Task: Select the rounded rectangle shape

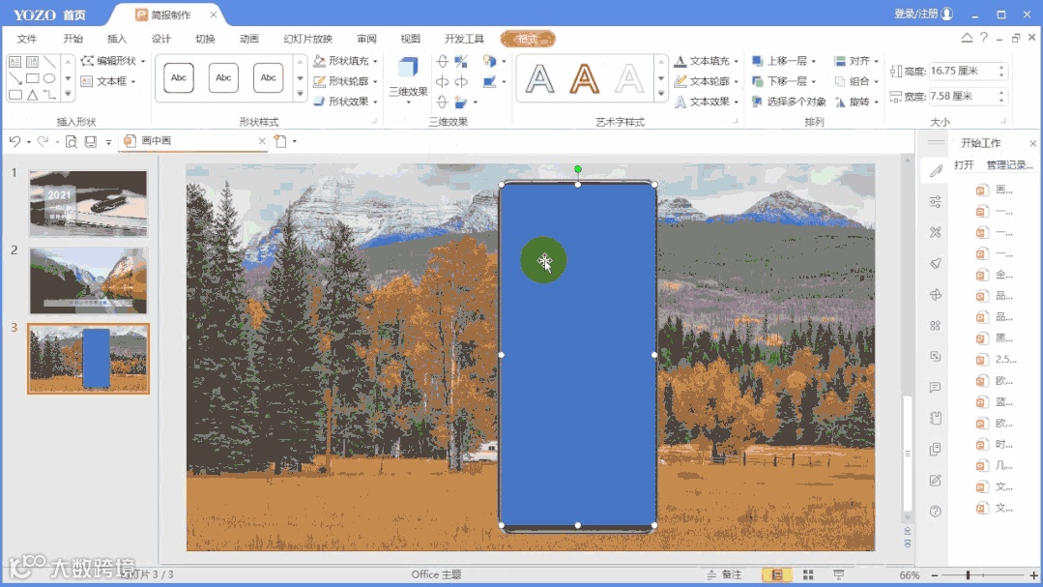Action: click(14, 95)
